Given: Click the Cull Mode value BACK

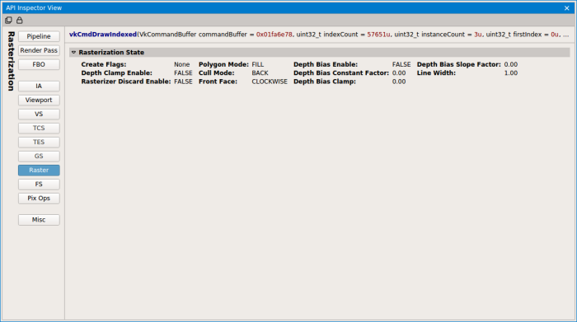Looking at the screenshot, I should (260, 72).
